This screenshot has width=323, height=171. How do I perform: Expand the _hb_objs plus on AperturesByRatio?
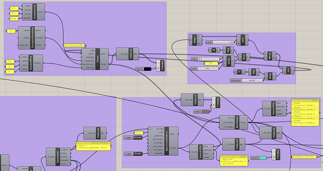click(x=150, y=129)
